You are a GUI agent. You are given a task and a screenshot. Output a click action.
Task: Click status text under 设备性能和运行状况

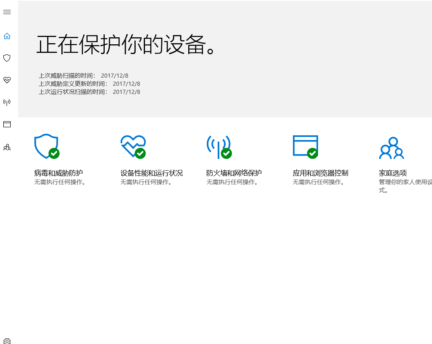click(x=146, y=182)
